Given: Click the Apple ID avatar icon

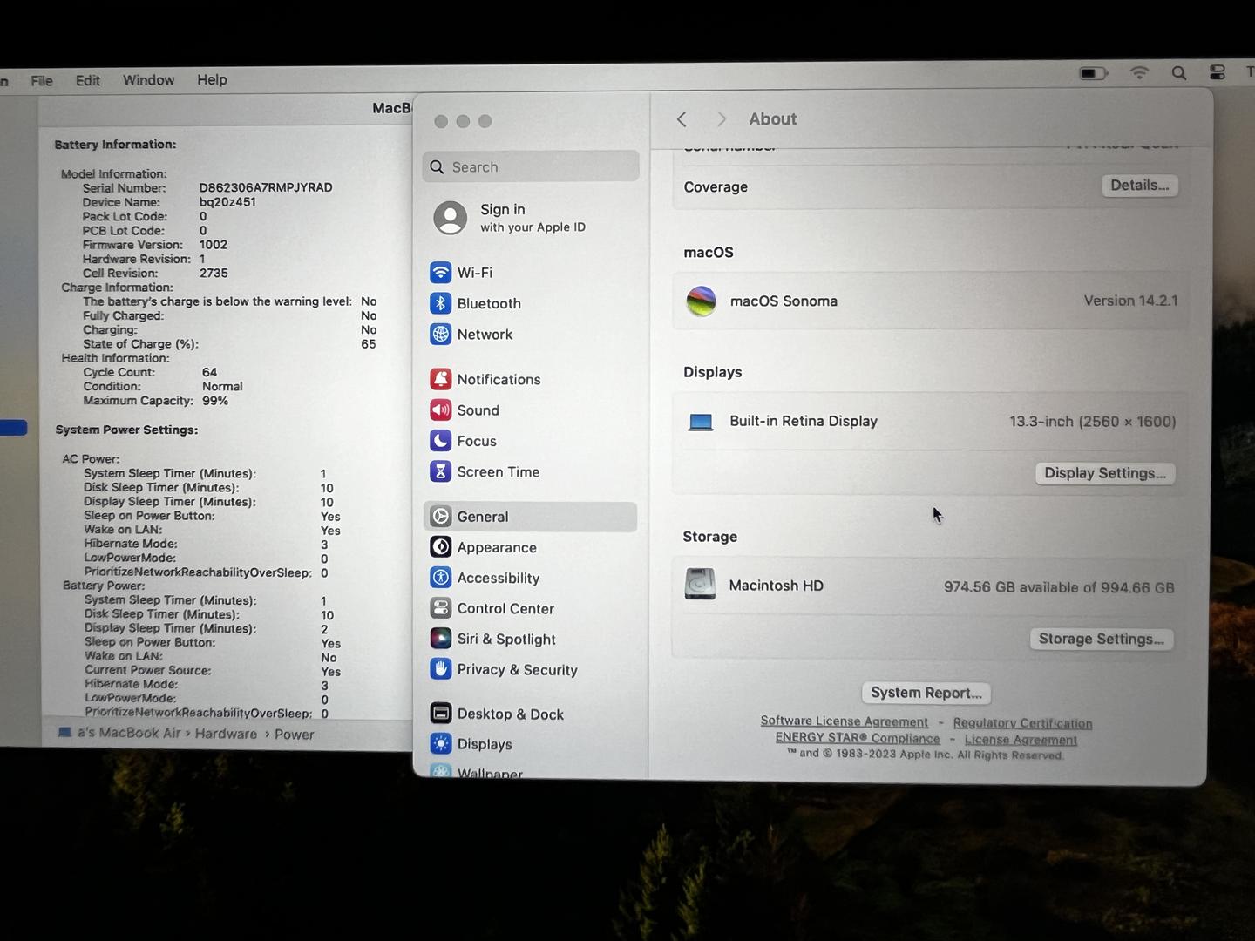Looking at the screenshot, I should click(x=451, y=218).
